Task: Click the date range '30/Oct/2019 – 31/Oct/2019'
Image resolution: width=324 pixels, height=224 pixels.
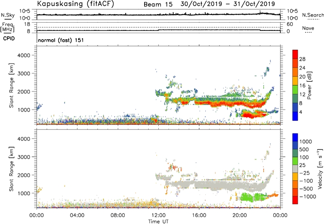Action: point(228,4)
